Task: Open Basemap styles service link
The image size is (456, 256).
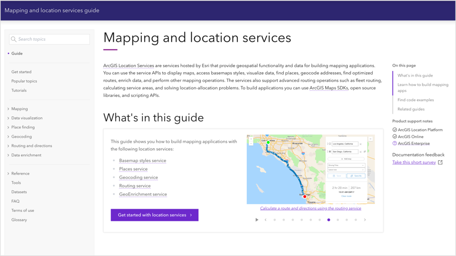Action: point(142,160)
